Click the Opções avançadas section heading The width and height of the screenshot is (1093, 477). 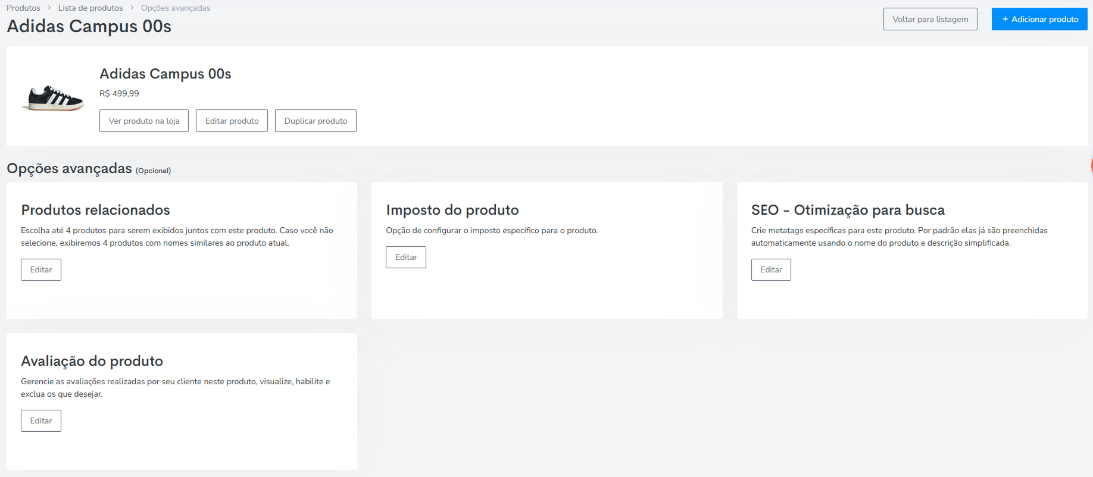[x=69, y=168]
